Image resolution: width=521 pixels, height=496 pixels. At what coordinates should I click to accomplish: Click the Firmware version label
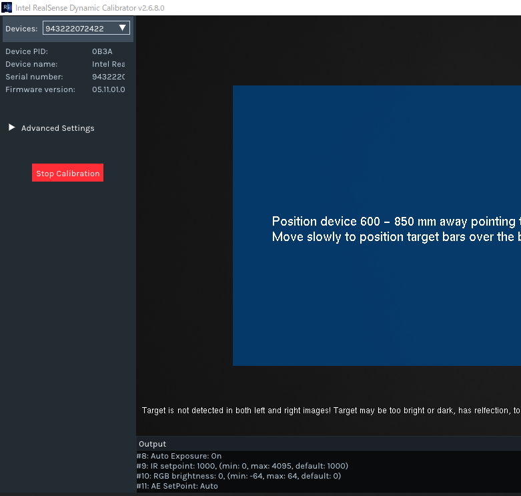(x=40, y=89)
